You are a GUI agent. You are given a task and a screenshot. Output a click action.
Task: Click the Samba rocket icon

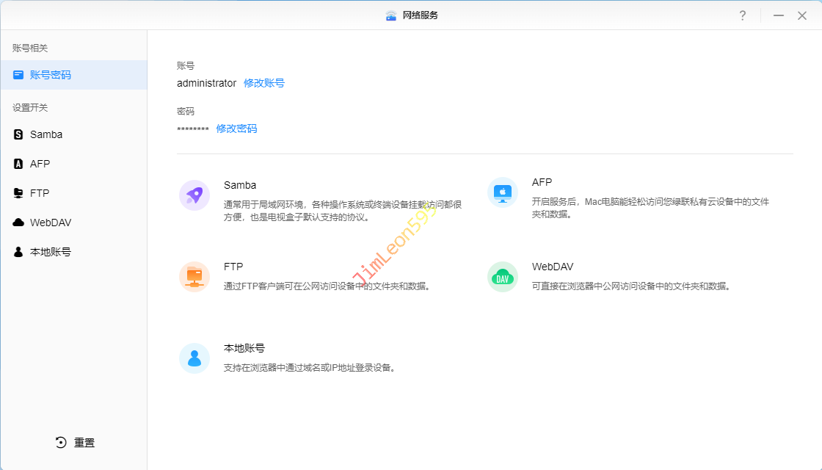[194, 195]
